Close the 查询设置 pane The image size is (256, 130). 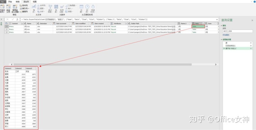coord(252,20)
